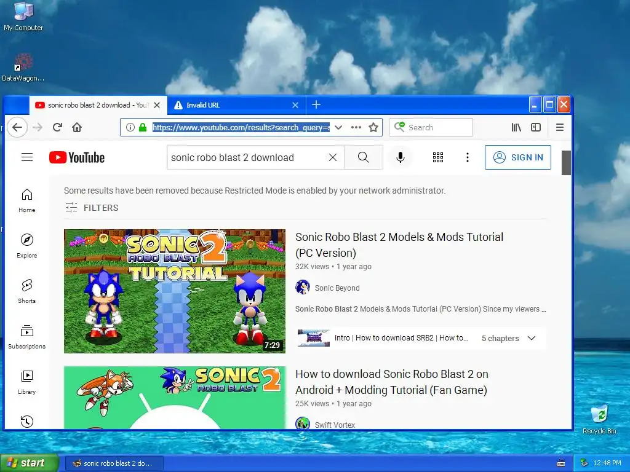Viewport: 630px width, 472px height.
Task: Open the My Computer desktop icon
Action: (23, 17)
